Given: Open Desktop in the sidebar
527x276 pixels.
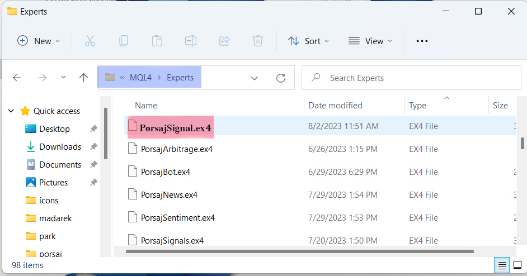Looking at the screenshot, I should click(54, 129).
